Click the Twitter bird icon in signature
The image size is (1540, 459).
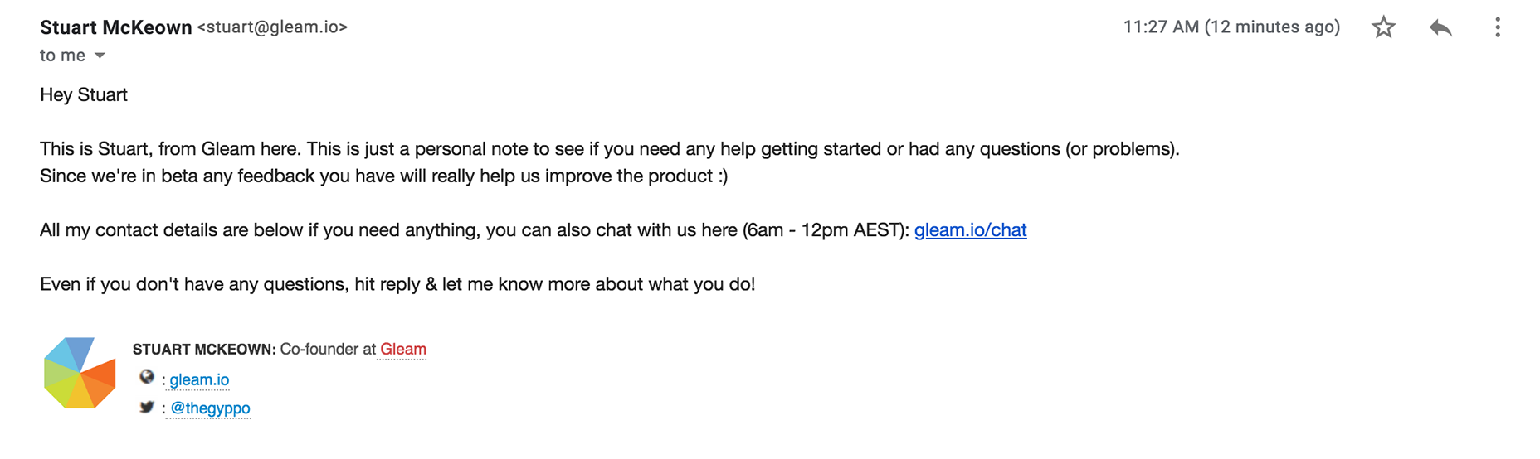(147, 407)
